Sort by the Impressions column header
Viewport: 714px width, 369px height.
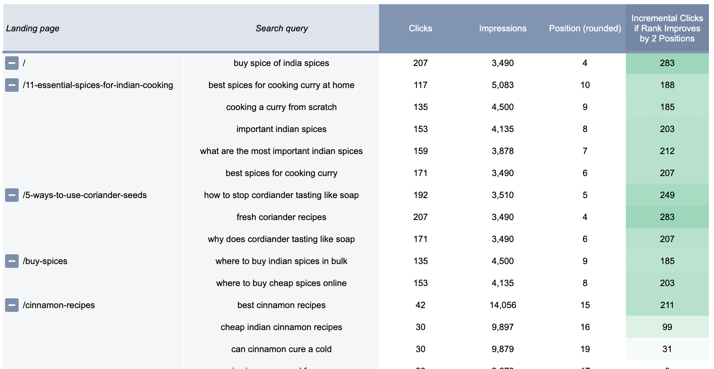click(502, 29)
